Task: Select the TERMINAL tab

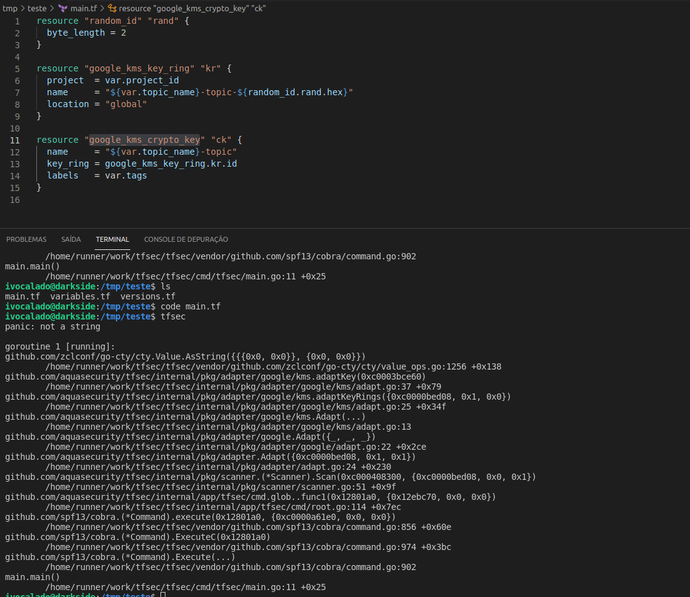Action: click(112, 239)
